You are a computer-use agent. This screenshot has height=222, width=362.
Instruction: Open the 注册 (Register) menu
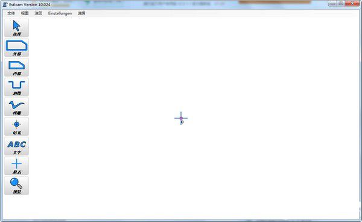click(x=39, y=13)
